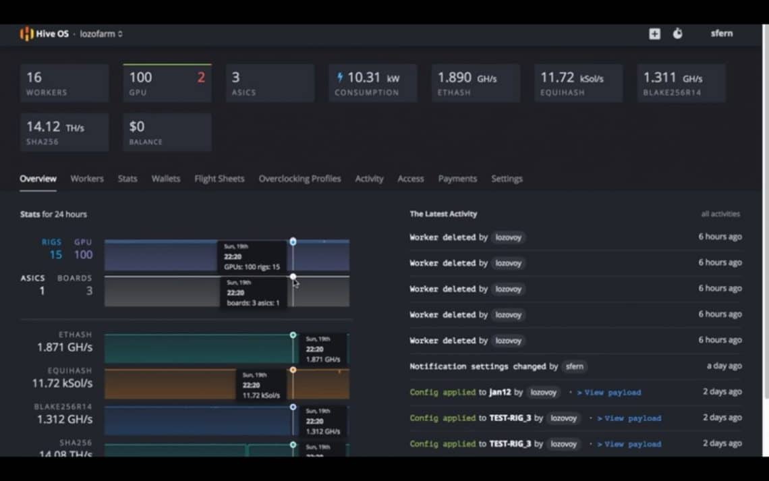
Task: Expand all activities in Latest Activity panel
Action: point(721,213)
